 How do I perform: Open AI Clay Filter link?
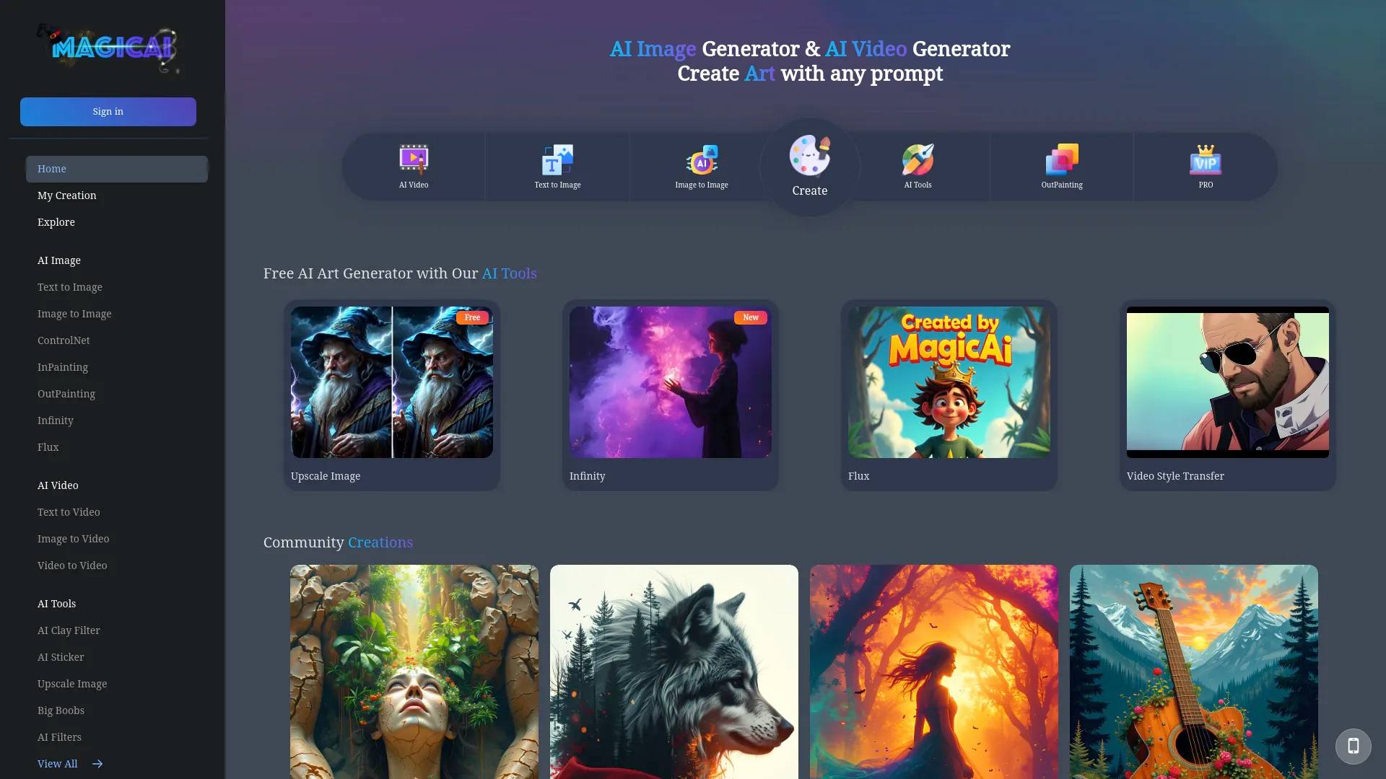click(69, 630)
